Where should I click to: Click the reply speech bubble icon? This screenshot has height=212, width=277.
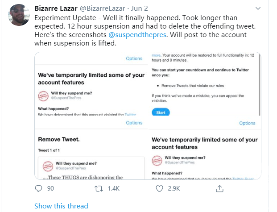38,189
